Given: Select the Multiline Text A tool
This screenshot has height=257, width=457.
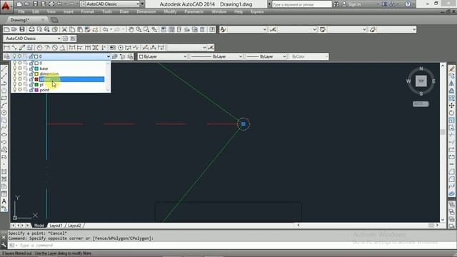Looking at the screenshot, I should [x=4, y=201].
